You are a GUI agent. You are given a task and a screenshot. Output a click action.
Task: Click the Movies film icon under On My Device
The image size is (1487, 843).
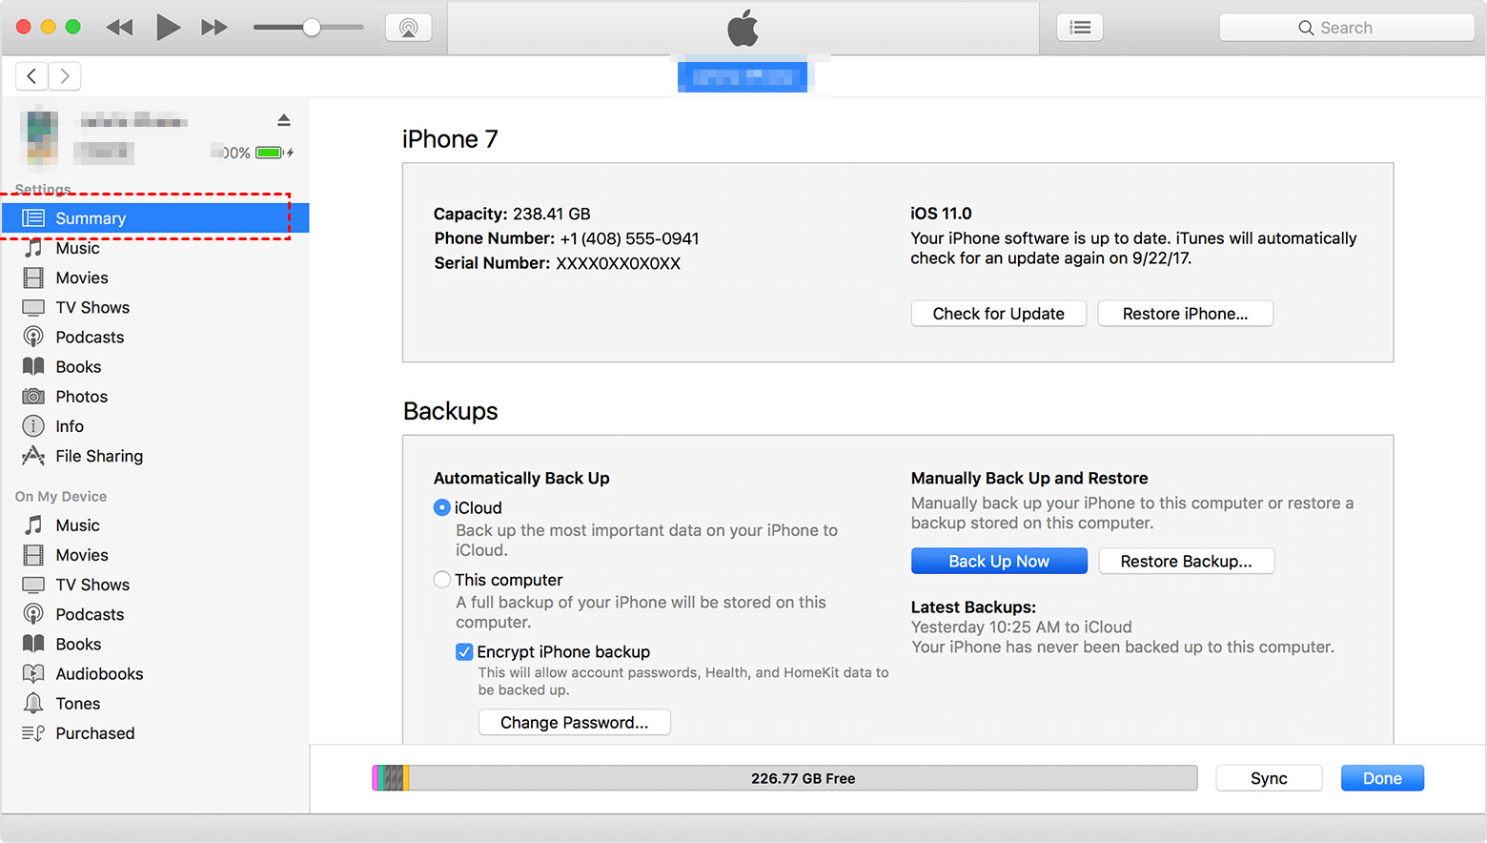pos(33,554)
